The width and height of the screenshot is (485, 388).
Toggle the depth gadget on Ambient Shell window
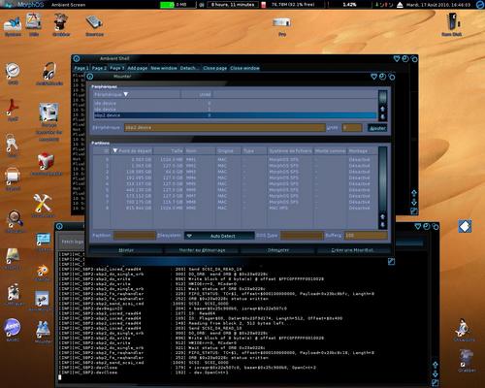[x=414, y=59]
